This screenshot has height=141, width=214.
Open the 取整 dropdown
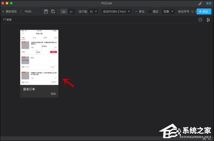pos(168,12)
